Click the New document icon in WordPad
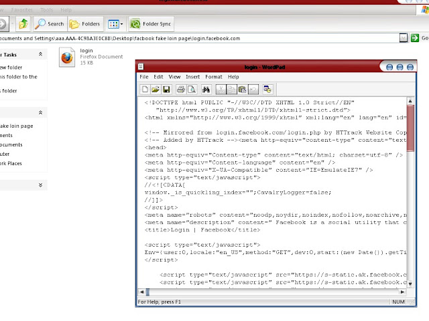This screenshot has height=321, width=429. pyautogui.click(x=145, y=90)
